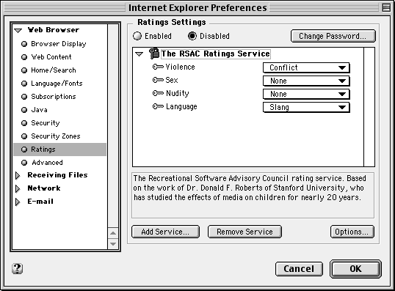Confirm preferences with OK
The width and height of the screenshot is (395, 291).
click(x=355, y=269)
